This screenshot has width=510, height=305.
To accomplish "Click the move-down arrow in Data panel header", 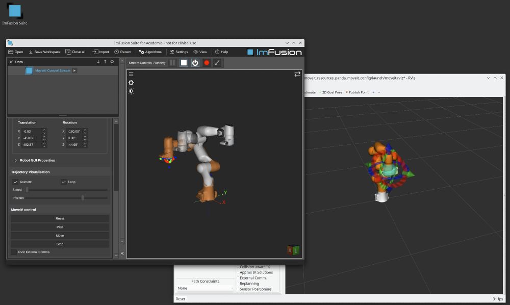I will pyautogui.click(x=98, y=61).
